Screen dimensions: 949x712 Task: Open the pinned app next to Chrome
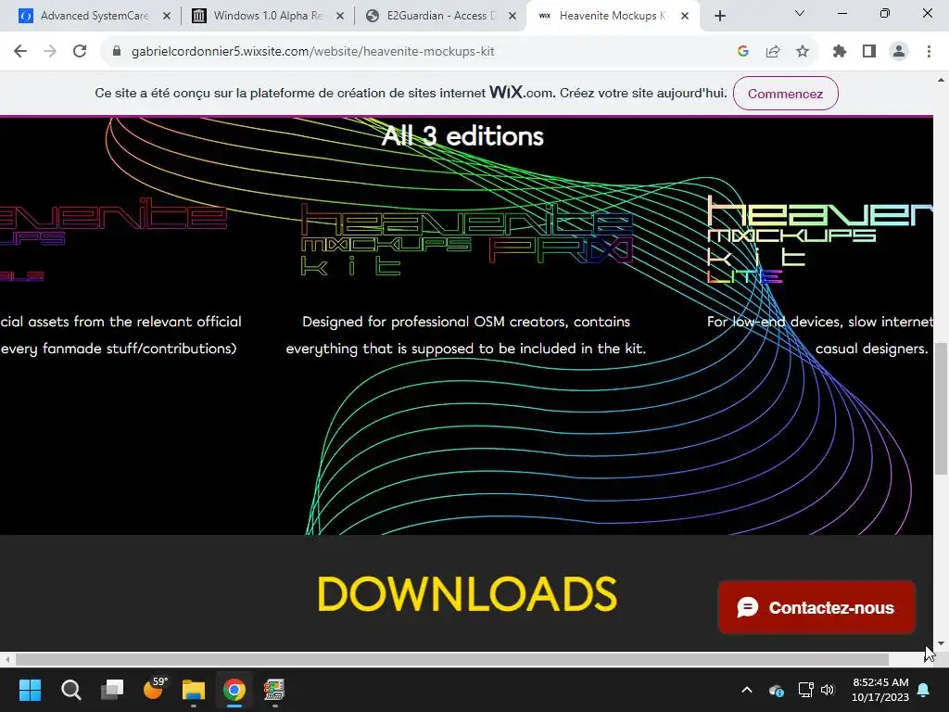point(274,690)
